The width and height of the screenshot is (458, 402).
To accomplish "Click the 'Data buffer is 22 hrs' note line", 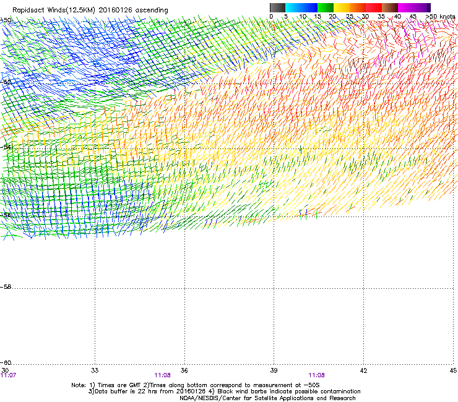I will point(224,391).
